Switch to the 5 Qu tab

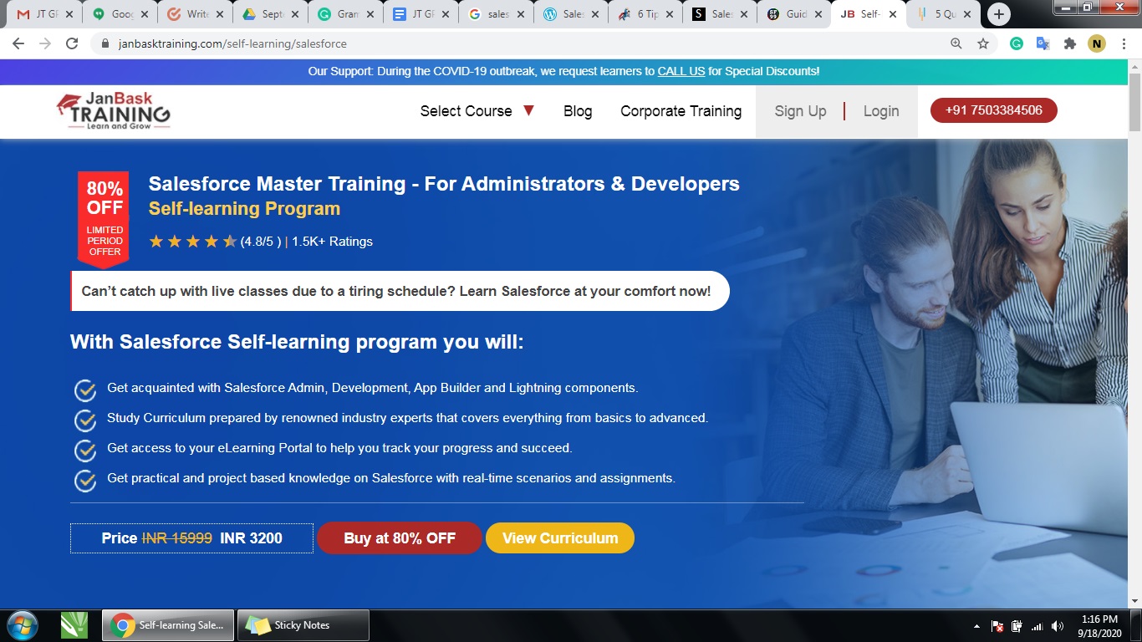pos(943,14)
